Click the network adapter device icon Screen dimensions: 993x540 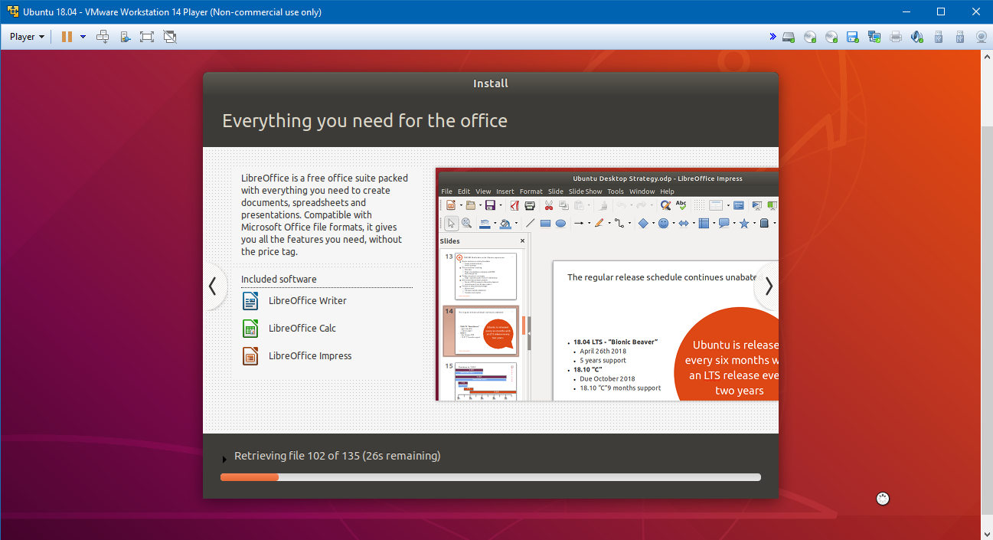[x=874, y=37]
